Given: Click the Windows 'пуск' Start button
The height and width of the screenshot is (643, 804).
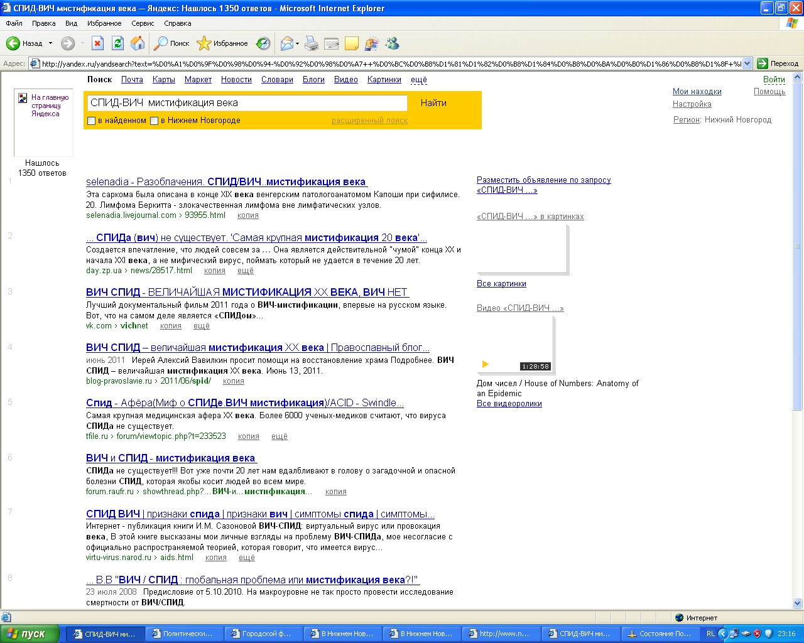Looking at the screenshot, I should (30, 634).
